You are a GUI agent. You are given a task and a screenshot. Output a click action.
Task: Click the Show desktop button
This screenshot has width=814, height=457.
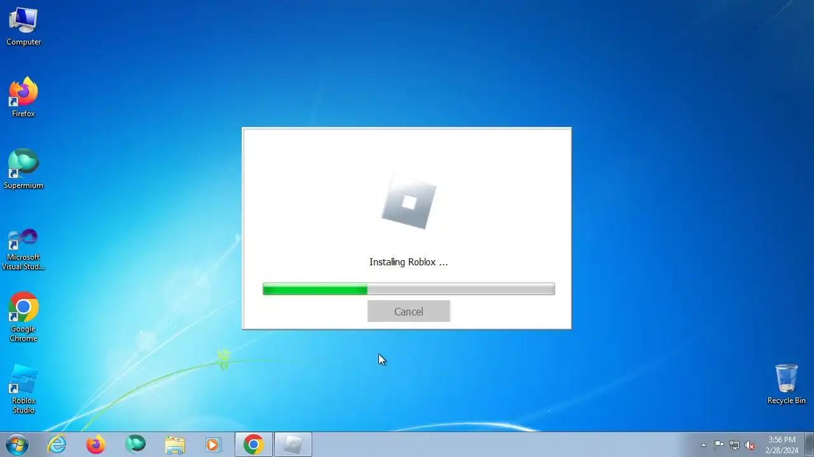click(809, 445)
